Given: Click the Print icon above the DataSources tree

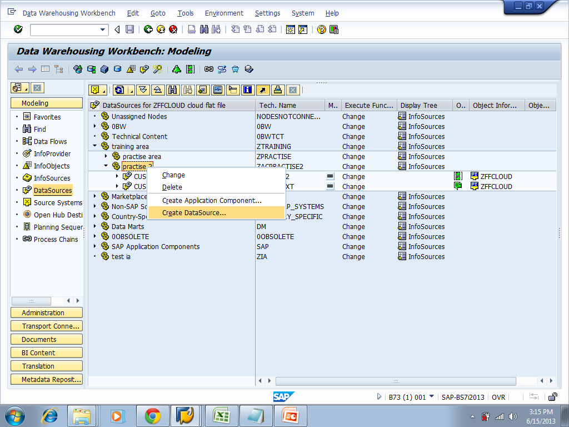Looking at the screenshot, I should point(278,90).
